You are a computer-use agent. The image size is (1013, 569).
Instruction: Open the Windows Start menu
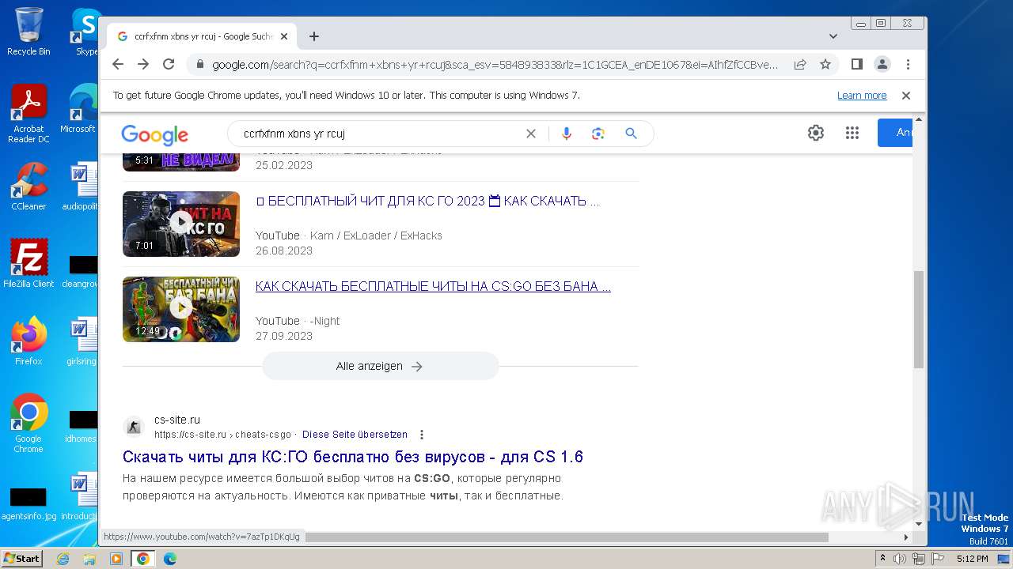point(21,558)
